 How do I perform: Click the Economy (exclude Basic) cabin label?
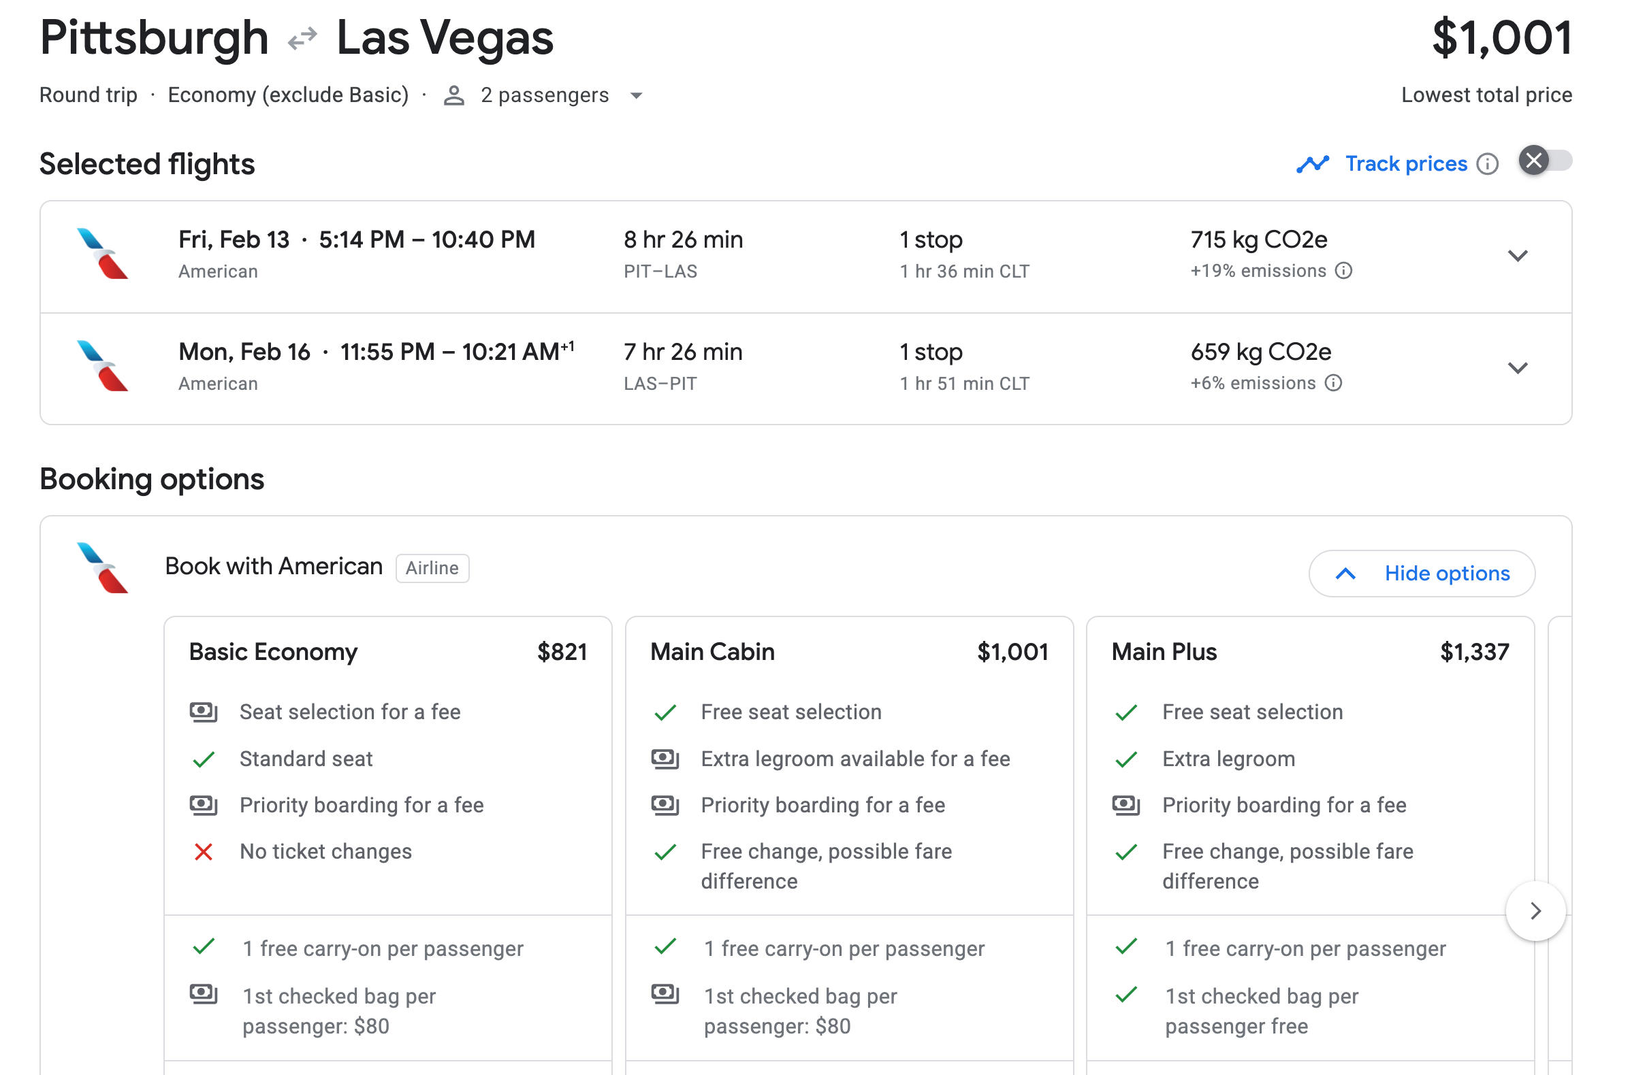pyautogui.click(x=288, y=95)
